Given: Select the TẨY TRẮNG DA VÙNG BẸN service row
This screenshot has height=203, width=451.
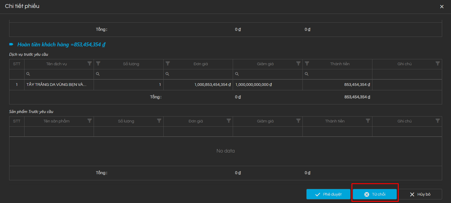Looking at the screenshot, I should (56, 85).
